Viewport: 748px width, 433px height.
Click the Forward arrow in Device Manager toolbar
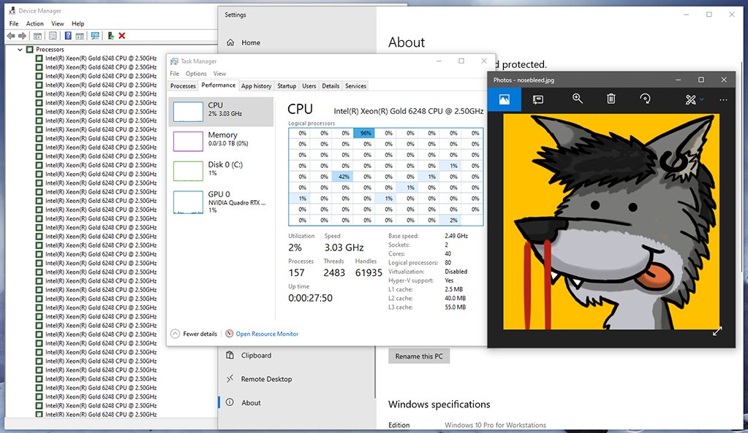tap(22, 36)
